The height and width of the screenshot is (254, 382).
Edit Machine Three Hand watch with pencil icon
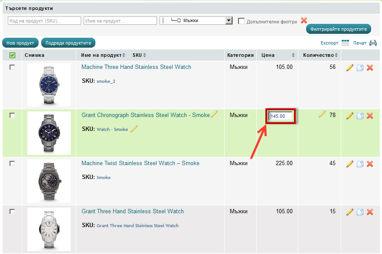coord(350,68)
